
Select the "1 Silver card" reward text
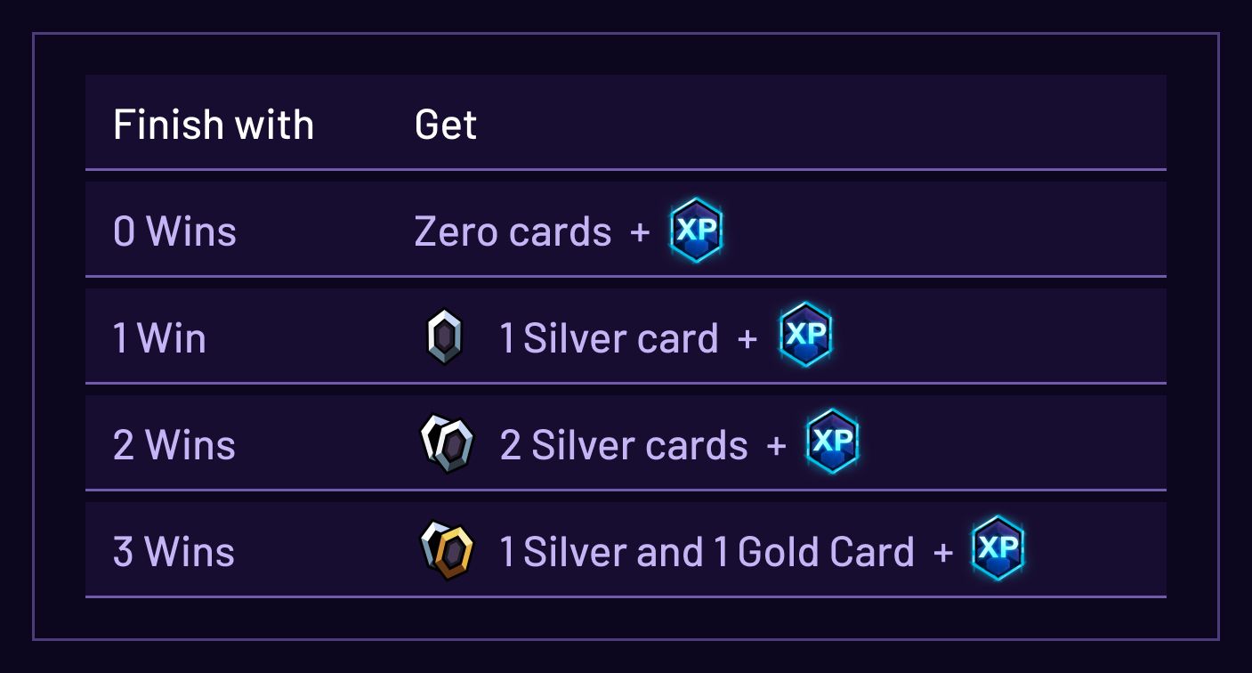pyautogui.click(x=609, y=338)
